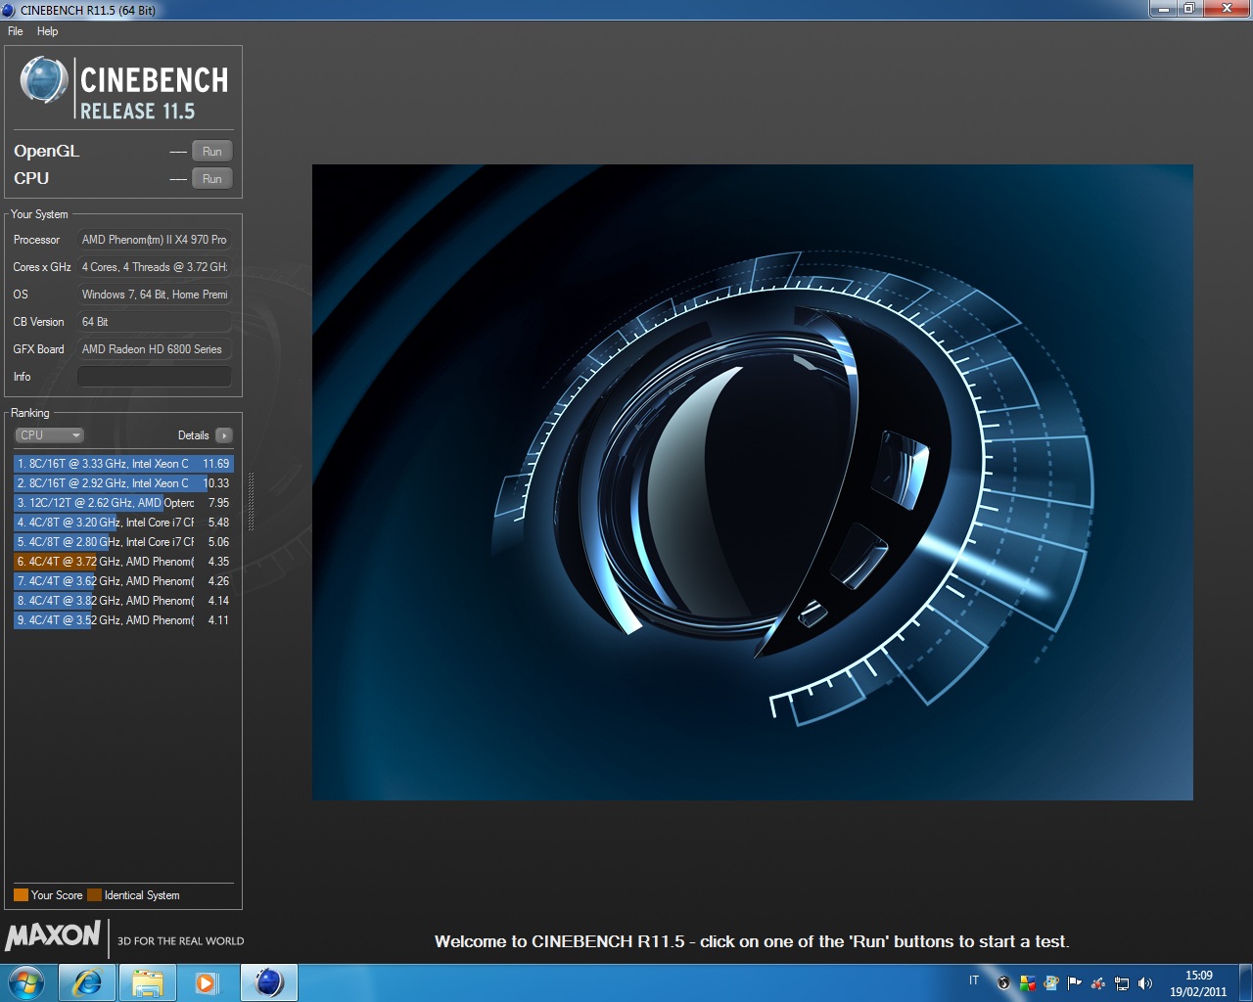Click the CB Version value 64 Bit
The height and width of the screenshot is (1002, 1253).
(155, 322)
